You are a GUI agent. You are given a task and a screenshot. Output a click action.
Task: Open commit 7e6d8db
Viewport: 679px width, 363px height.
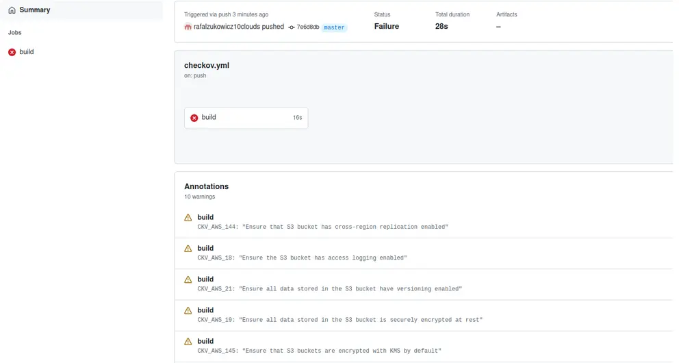(x=308, y=27)
